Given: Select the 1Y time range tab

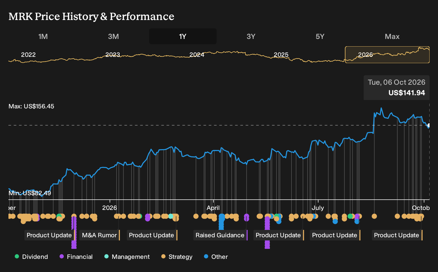Looking at the screenshot, I should tap(183, 36).
